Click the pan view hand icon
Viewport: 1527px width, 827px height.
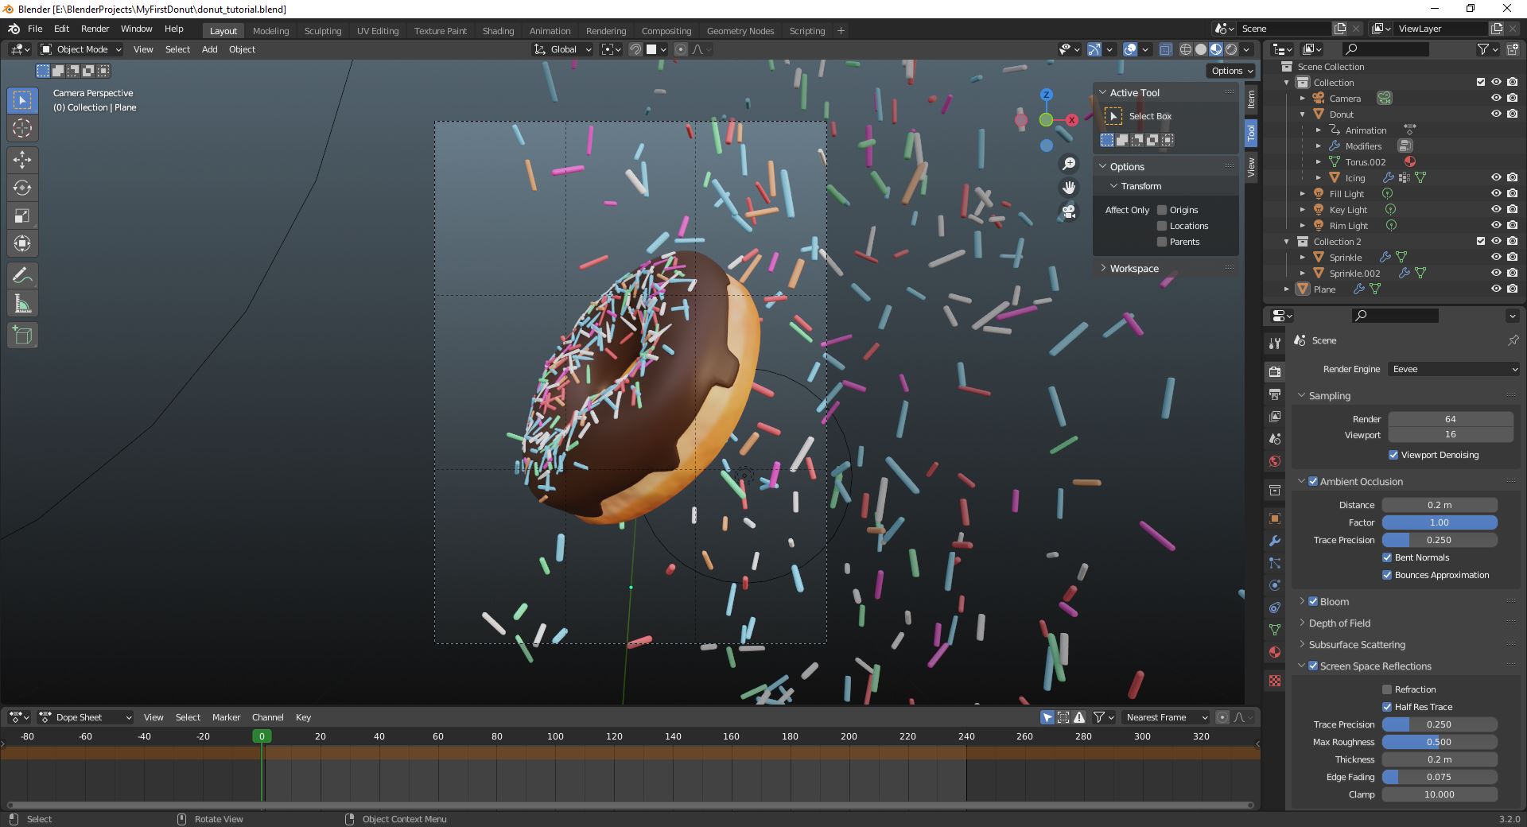(1069, 188)
